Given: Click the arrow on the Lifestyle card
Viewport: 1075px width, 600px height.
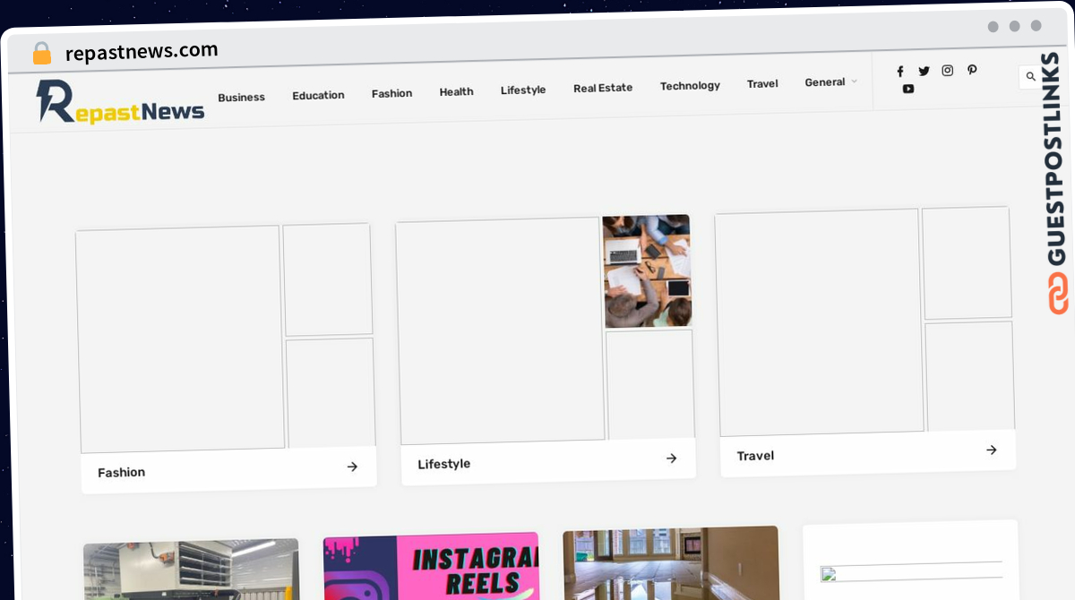Looking at the screenshot, I should 671,459.
